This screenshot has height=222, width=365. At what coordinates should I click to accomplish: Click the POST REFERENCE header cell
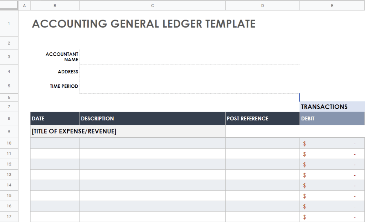[x=263, y=118]
